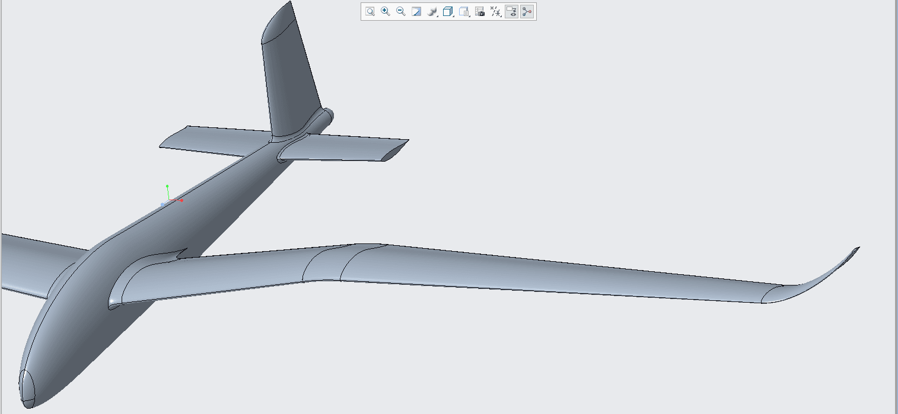Select the nose cone of the aircraft
The height and width of the screenshot is (414, 898).
coord(27,386)
